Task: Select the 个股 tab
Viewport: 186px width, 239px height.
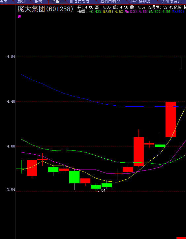Action: pos(56,2)
